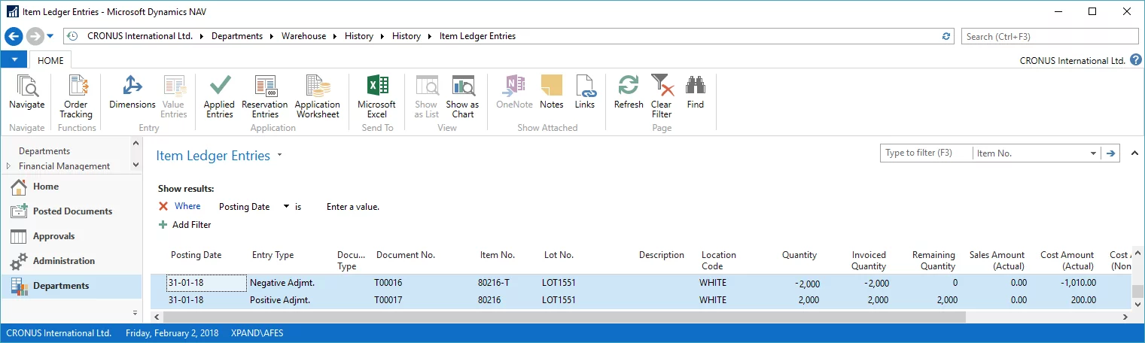The height and width of the screenshot is (343, 1145).
Task: Show Applied Entries
Action: [219, 97]
